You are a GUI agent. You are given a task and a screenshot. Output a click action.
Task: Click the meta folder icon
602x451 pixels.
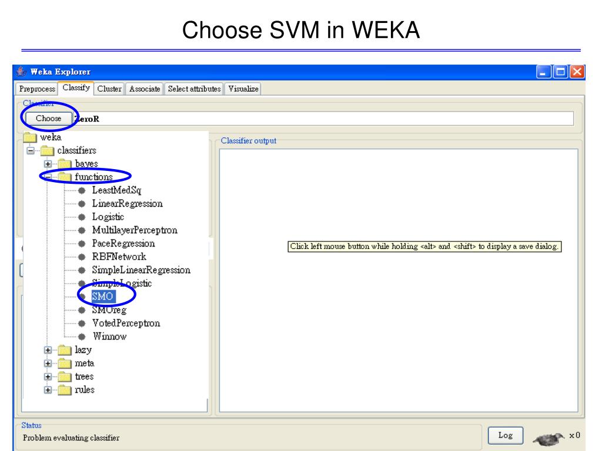[x=65, y=363]
